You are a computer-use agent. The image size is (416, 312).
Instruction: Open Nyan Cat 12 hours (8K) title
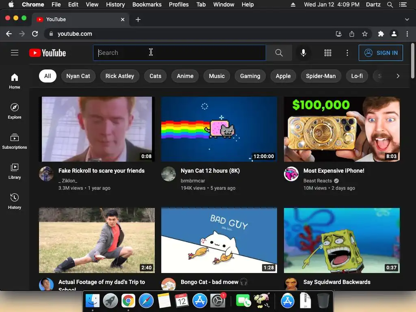210,171
